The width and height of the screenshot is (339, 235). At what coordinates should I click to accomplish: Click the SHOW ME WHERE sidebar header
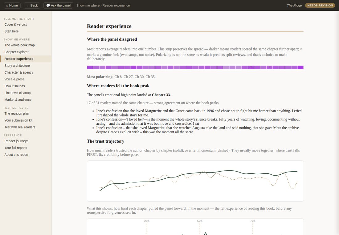click(17, 39)
